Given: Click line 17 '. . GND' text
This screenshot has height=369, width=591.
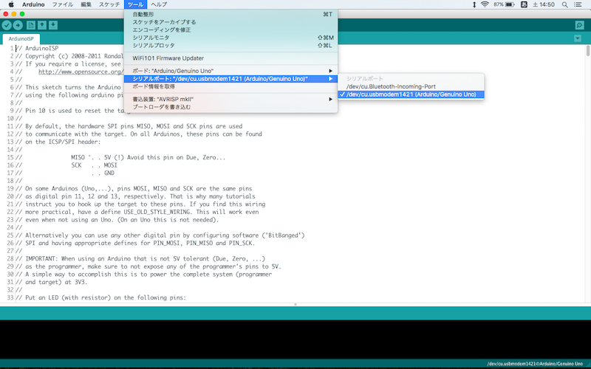Looking at the screenshot, I should [x=103, y=173].
